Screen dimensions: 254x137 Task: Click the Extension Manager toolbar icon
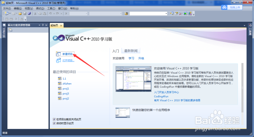pyautogui.click(x=190, y=13)
